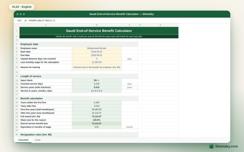Click the start date value 2018-03-01
Screen dimensions: 244x152
pyautogui.click(x=96, y=52)
